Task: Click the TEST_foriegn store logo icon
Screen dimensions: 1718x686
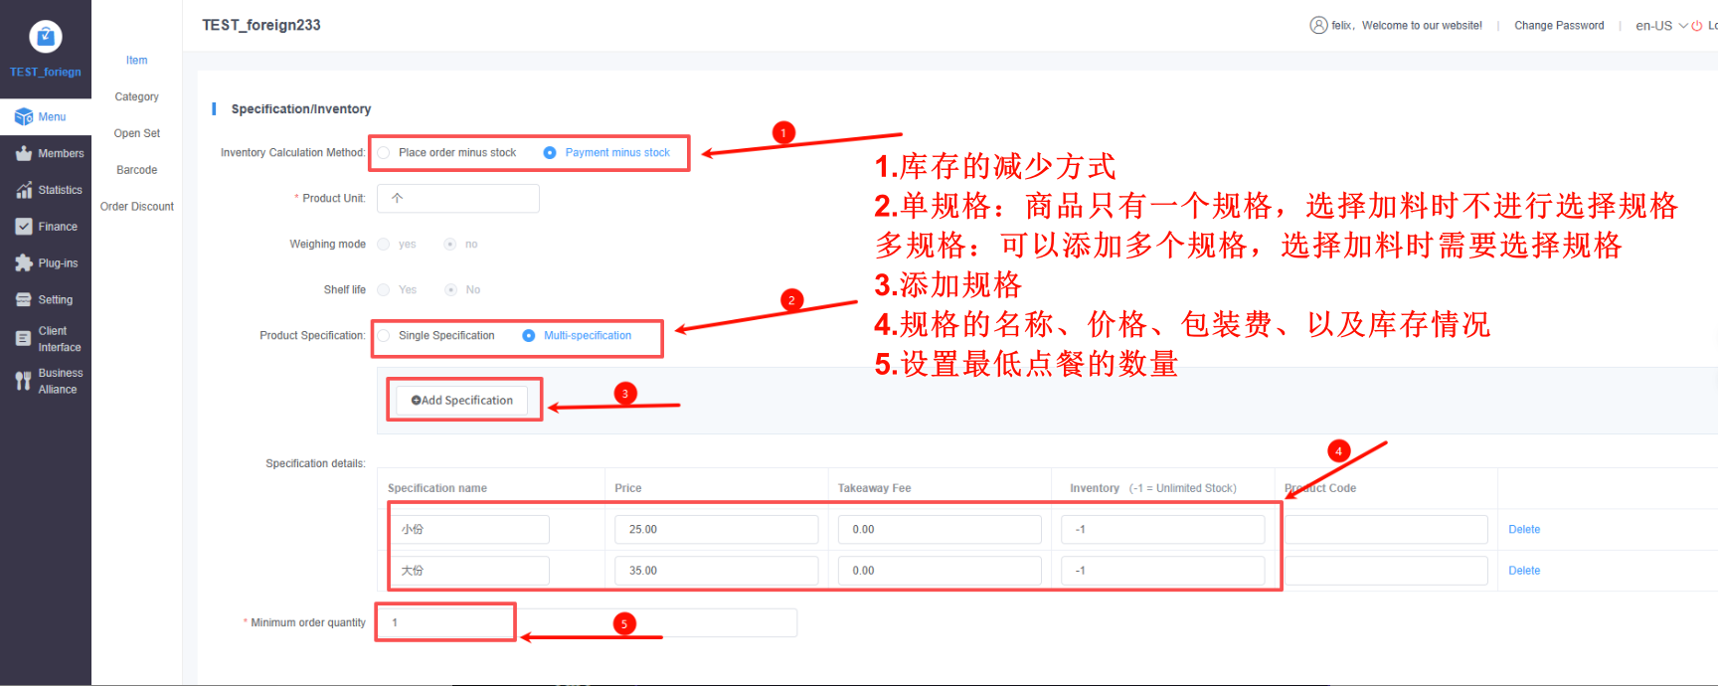Action: [x=45, y=37]
